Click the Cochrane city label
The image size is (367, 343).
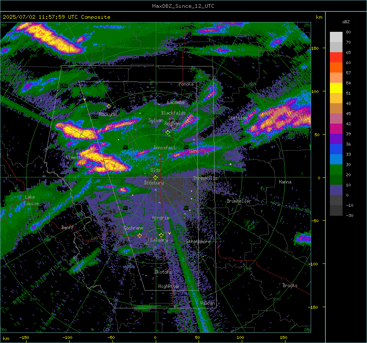133,228
